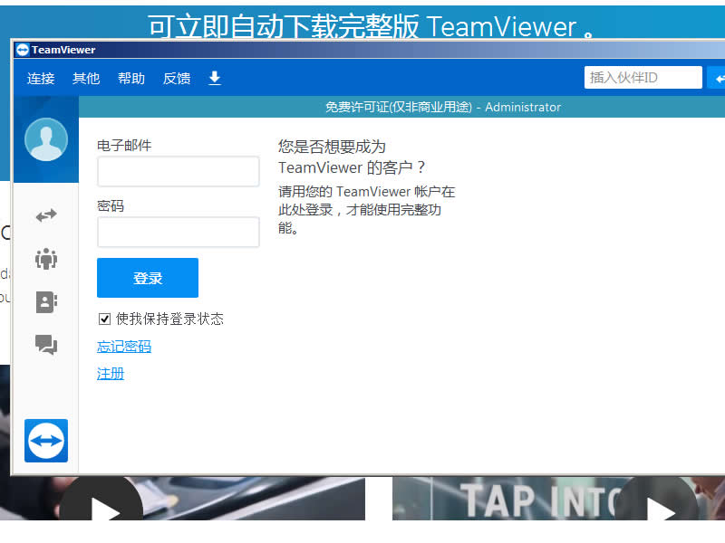Open the 连接 menu

point(40,79)
